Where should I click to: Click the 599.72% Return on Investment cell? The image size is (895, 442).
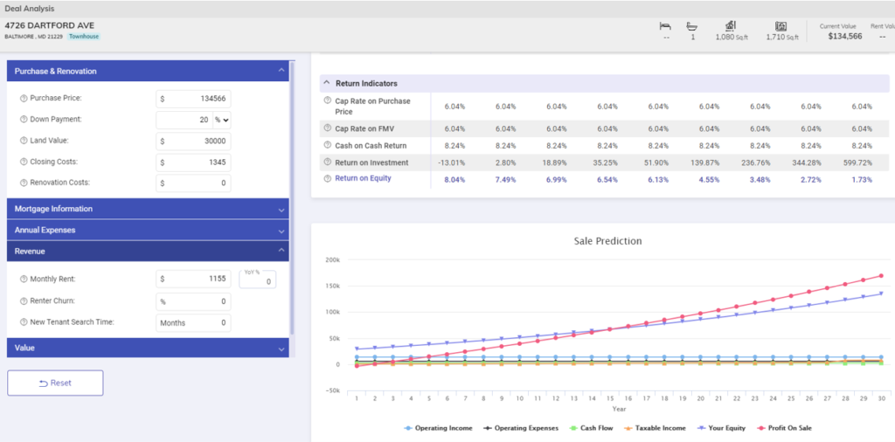pyautogui.click(x=858, y=162)
